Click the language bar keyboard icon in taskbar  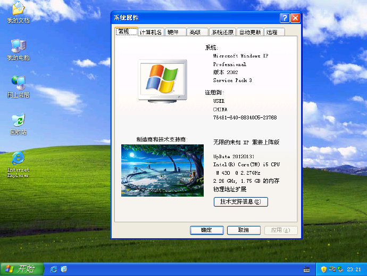pos(306,270)
